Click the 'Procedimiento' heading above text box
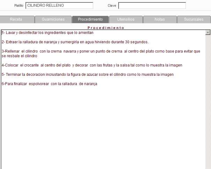The width and height of the screenshot is (211, 169). tap(106, 27)
